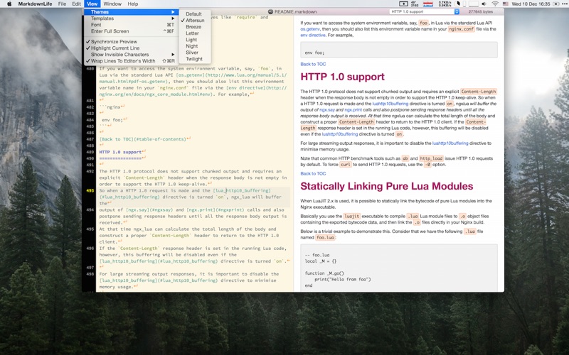Click the Wi-Fi status icon
The height and width of the screenshot is (355, 569).
[x=495, y=4]
